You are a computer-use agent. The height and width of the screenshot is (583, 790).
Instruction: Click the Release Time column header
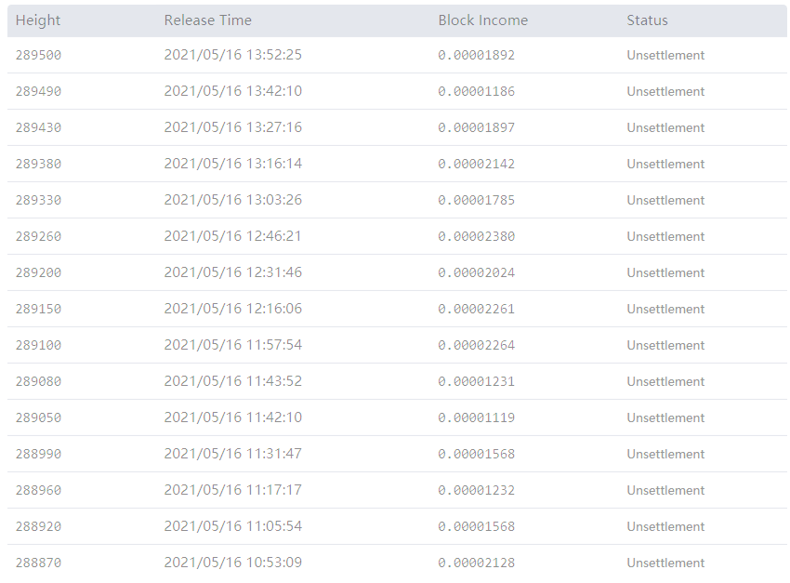[207, 20]
